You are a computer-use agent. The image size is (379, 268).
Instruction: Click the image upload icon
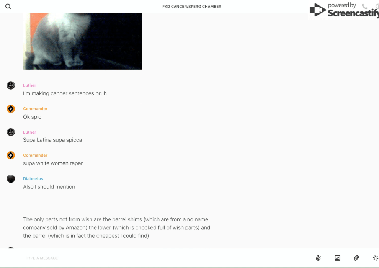[x=337, y=258]
